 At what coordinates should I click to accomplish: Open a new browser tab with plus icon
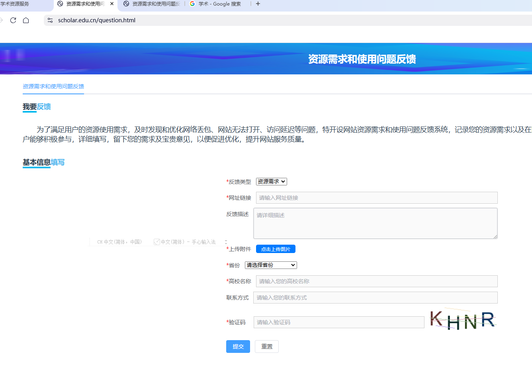[258, 4]
